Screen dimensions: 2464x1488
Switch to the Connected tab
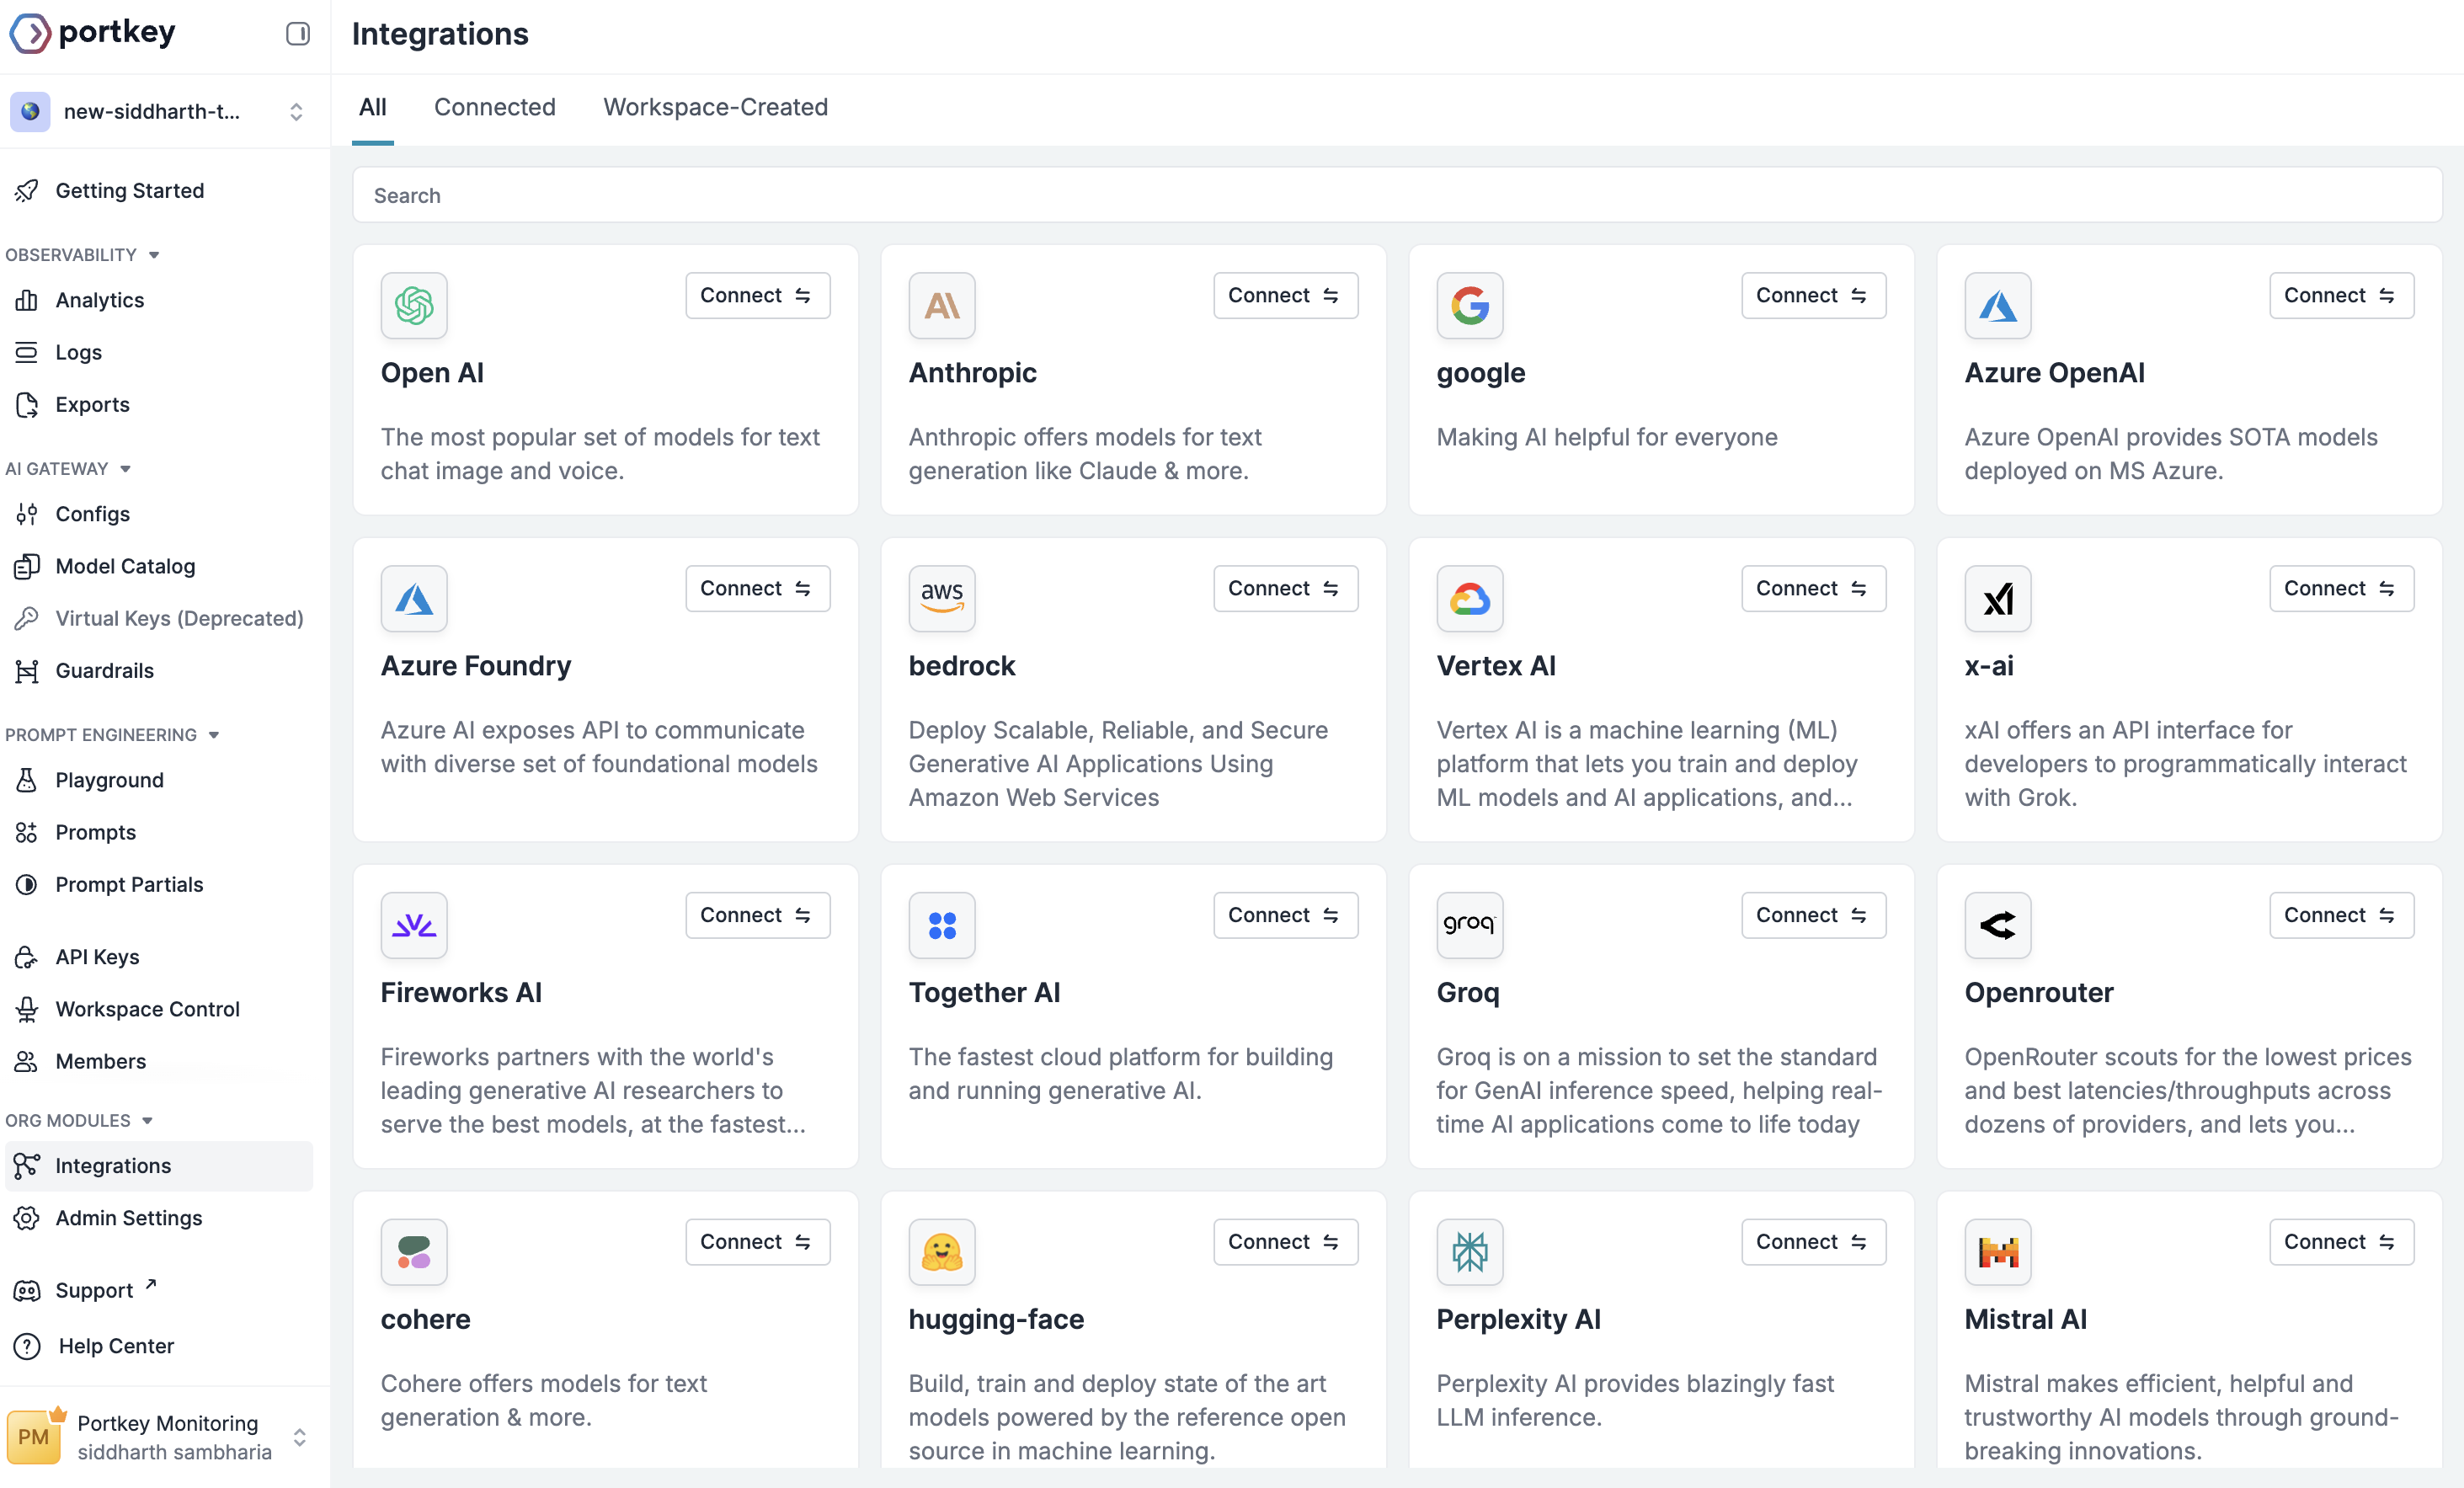[495, 107]
